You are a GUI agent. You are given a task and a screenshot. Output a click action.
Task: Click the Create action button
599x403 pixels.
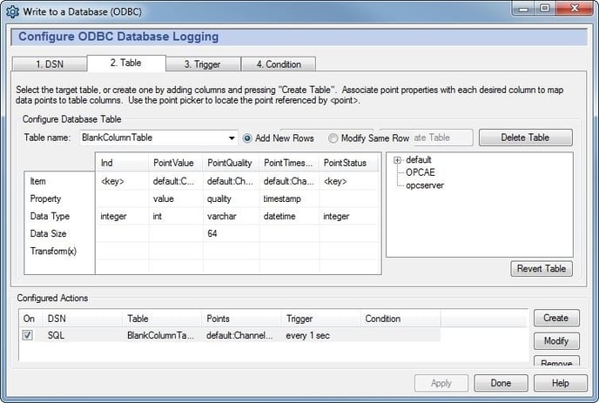pos(555,319)
